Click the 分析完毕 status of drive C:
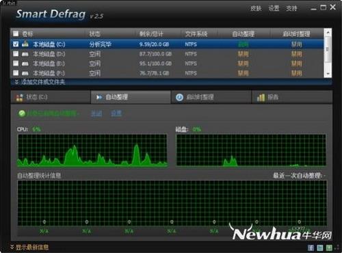The height and width of the screenshot is (253, 342). pyautogui.click(x=101, y=44)
